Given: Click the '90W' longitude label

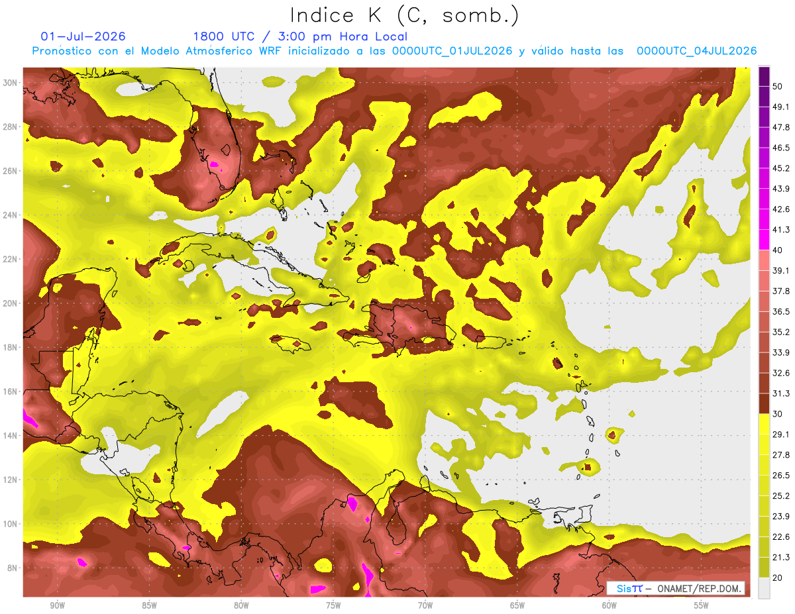Looking at the screenshot, I should pos(57,606).
